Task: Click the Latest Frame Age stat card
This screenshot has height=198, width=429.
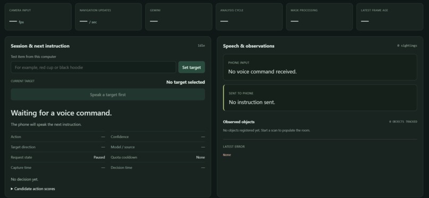Action: (390, 16)
